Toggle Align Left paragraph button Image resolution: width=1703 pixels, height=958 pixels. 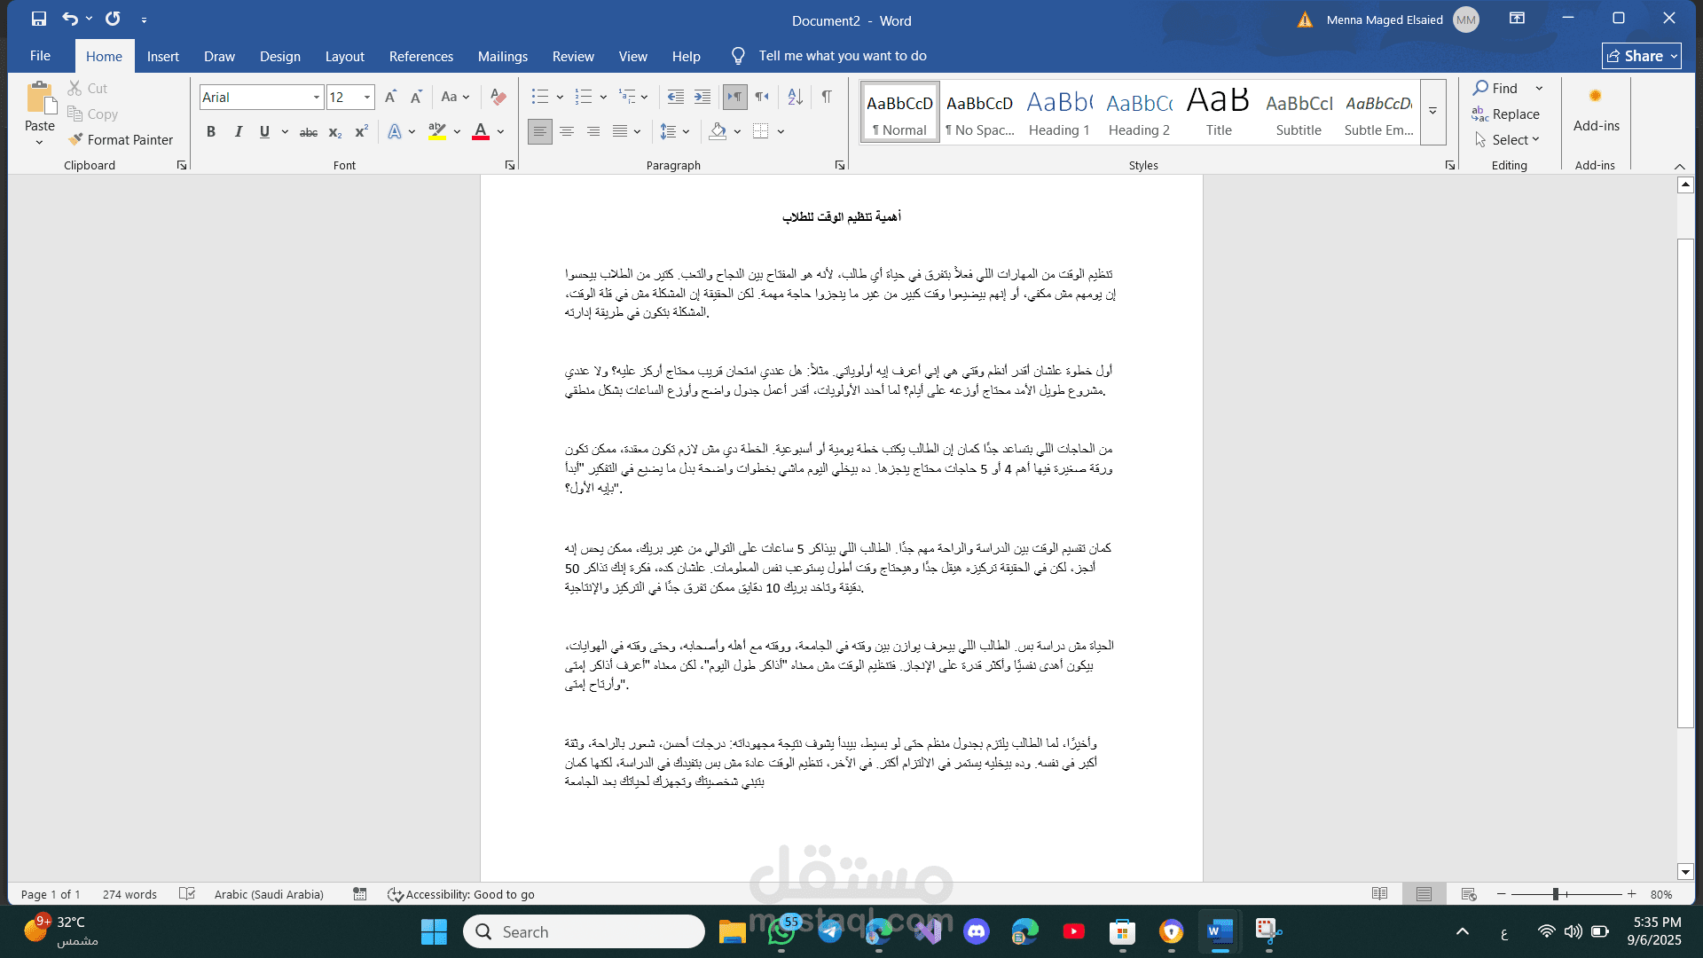pos(539,132)
